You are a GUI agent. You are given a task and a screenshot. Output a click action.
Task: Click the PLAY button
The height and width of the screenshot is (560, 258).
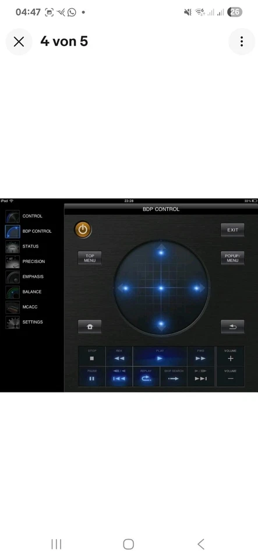click(160, 356)
